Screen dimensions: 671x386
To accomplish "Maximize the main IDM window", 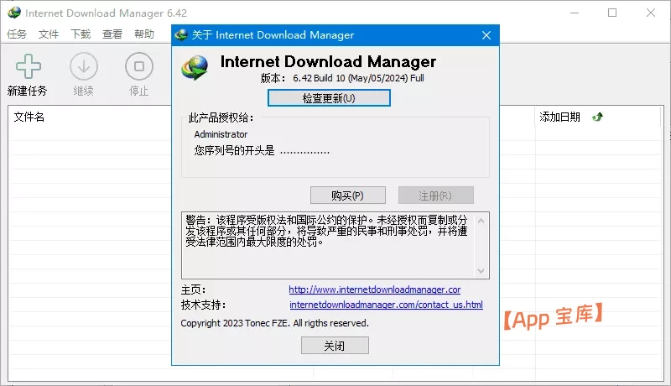I will (x=612, y=13).
